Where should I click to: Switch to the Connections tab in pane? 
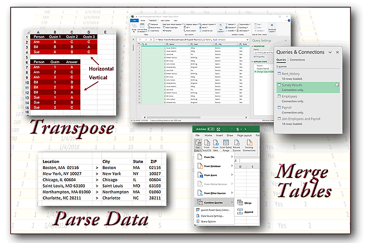(297, 60)
